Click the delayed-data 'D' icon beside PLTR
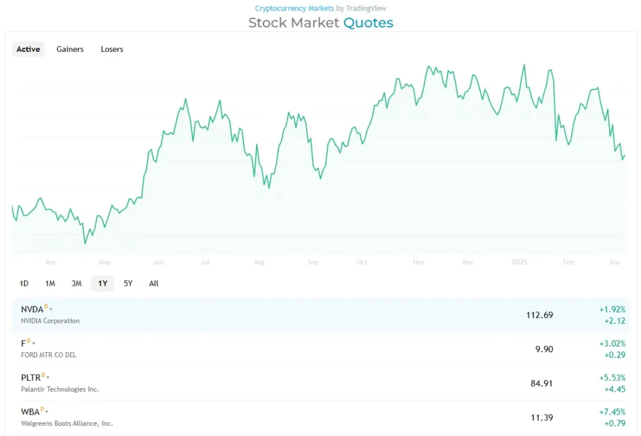Screen dimensions: 641x436 (44, 375)
